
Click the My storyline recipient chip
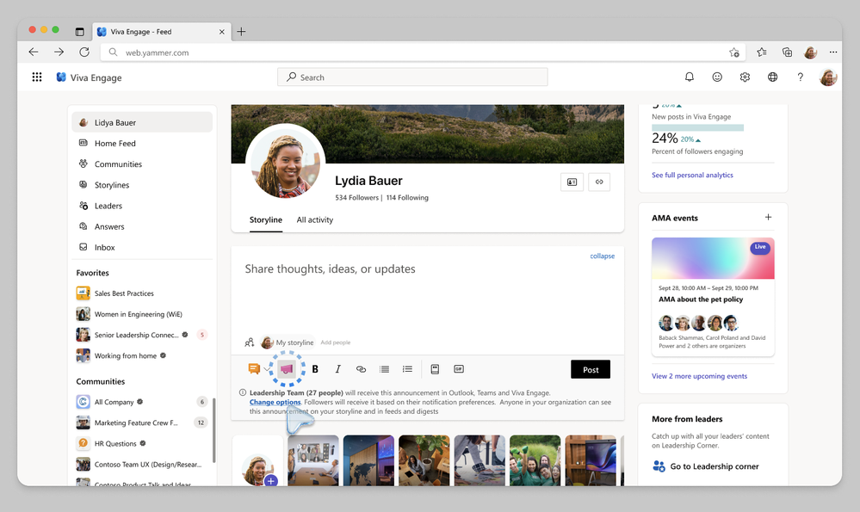[x=287, y=342]
